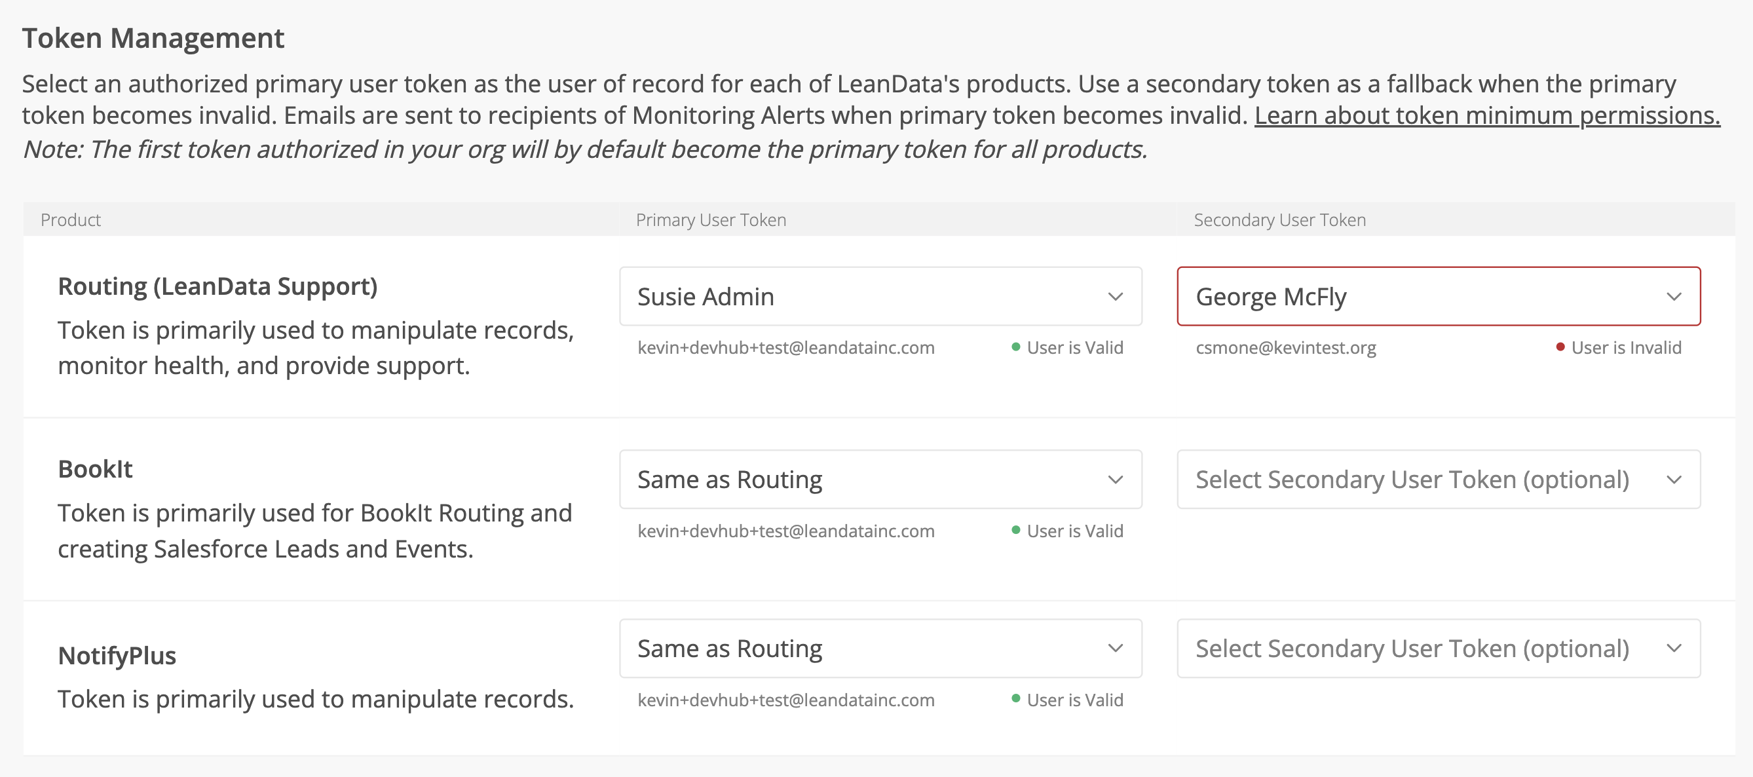
Task: Click the Product column header
Action: 71,219
